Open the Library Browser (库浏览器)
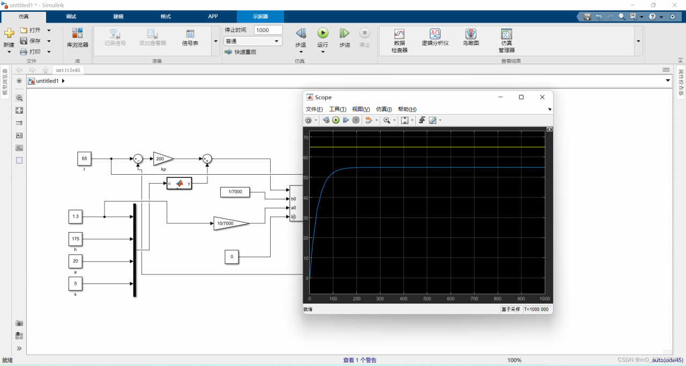Screen dimensions: 686x366 point(78,38)
